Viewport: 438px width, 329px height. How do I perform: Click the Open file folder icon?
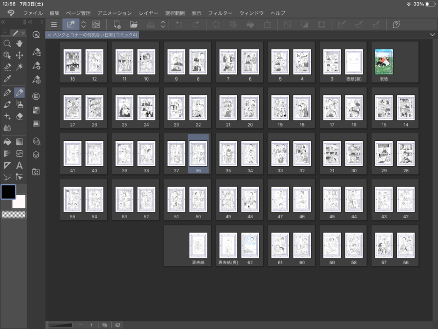pos(134,25)
